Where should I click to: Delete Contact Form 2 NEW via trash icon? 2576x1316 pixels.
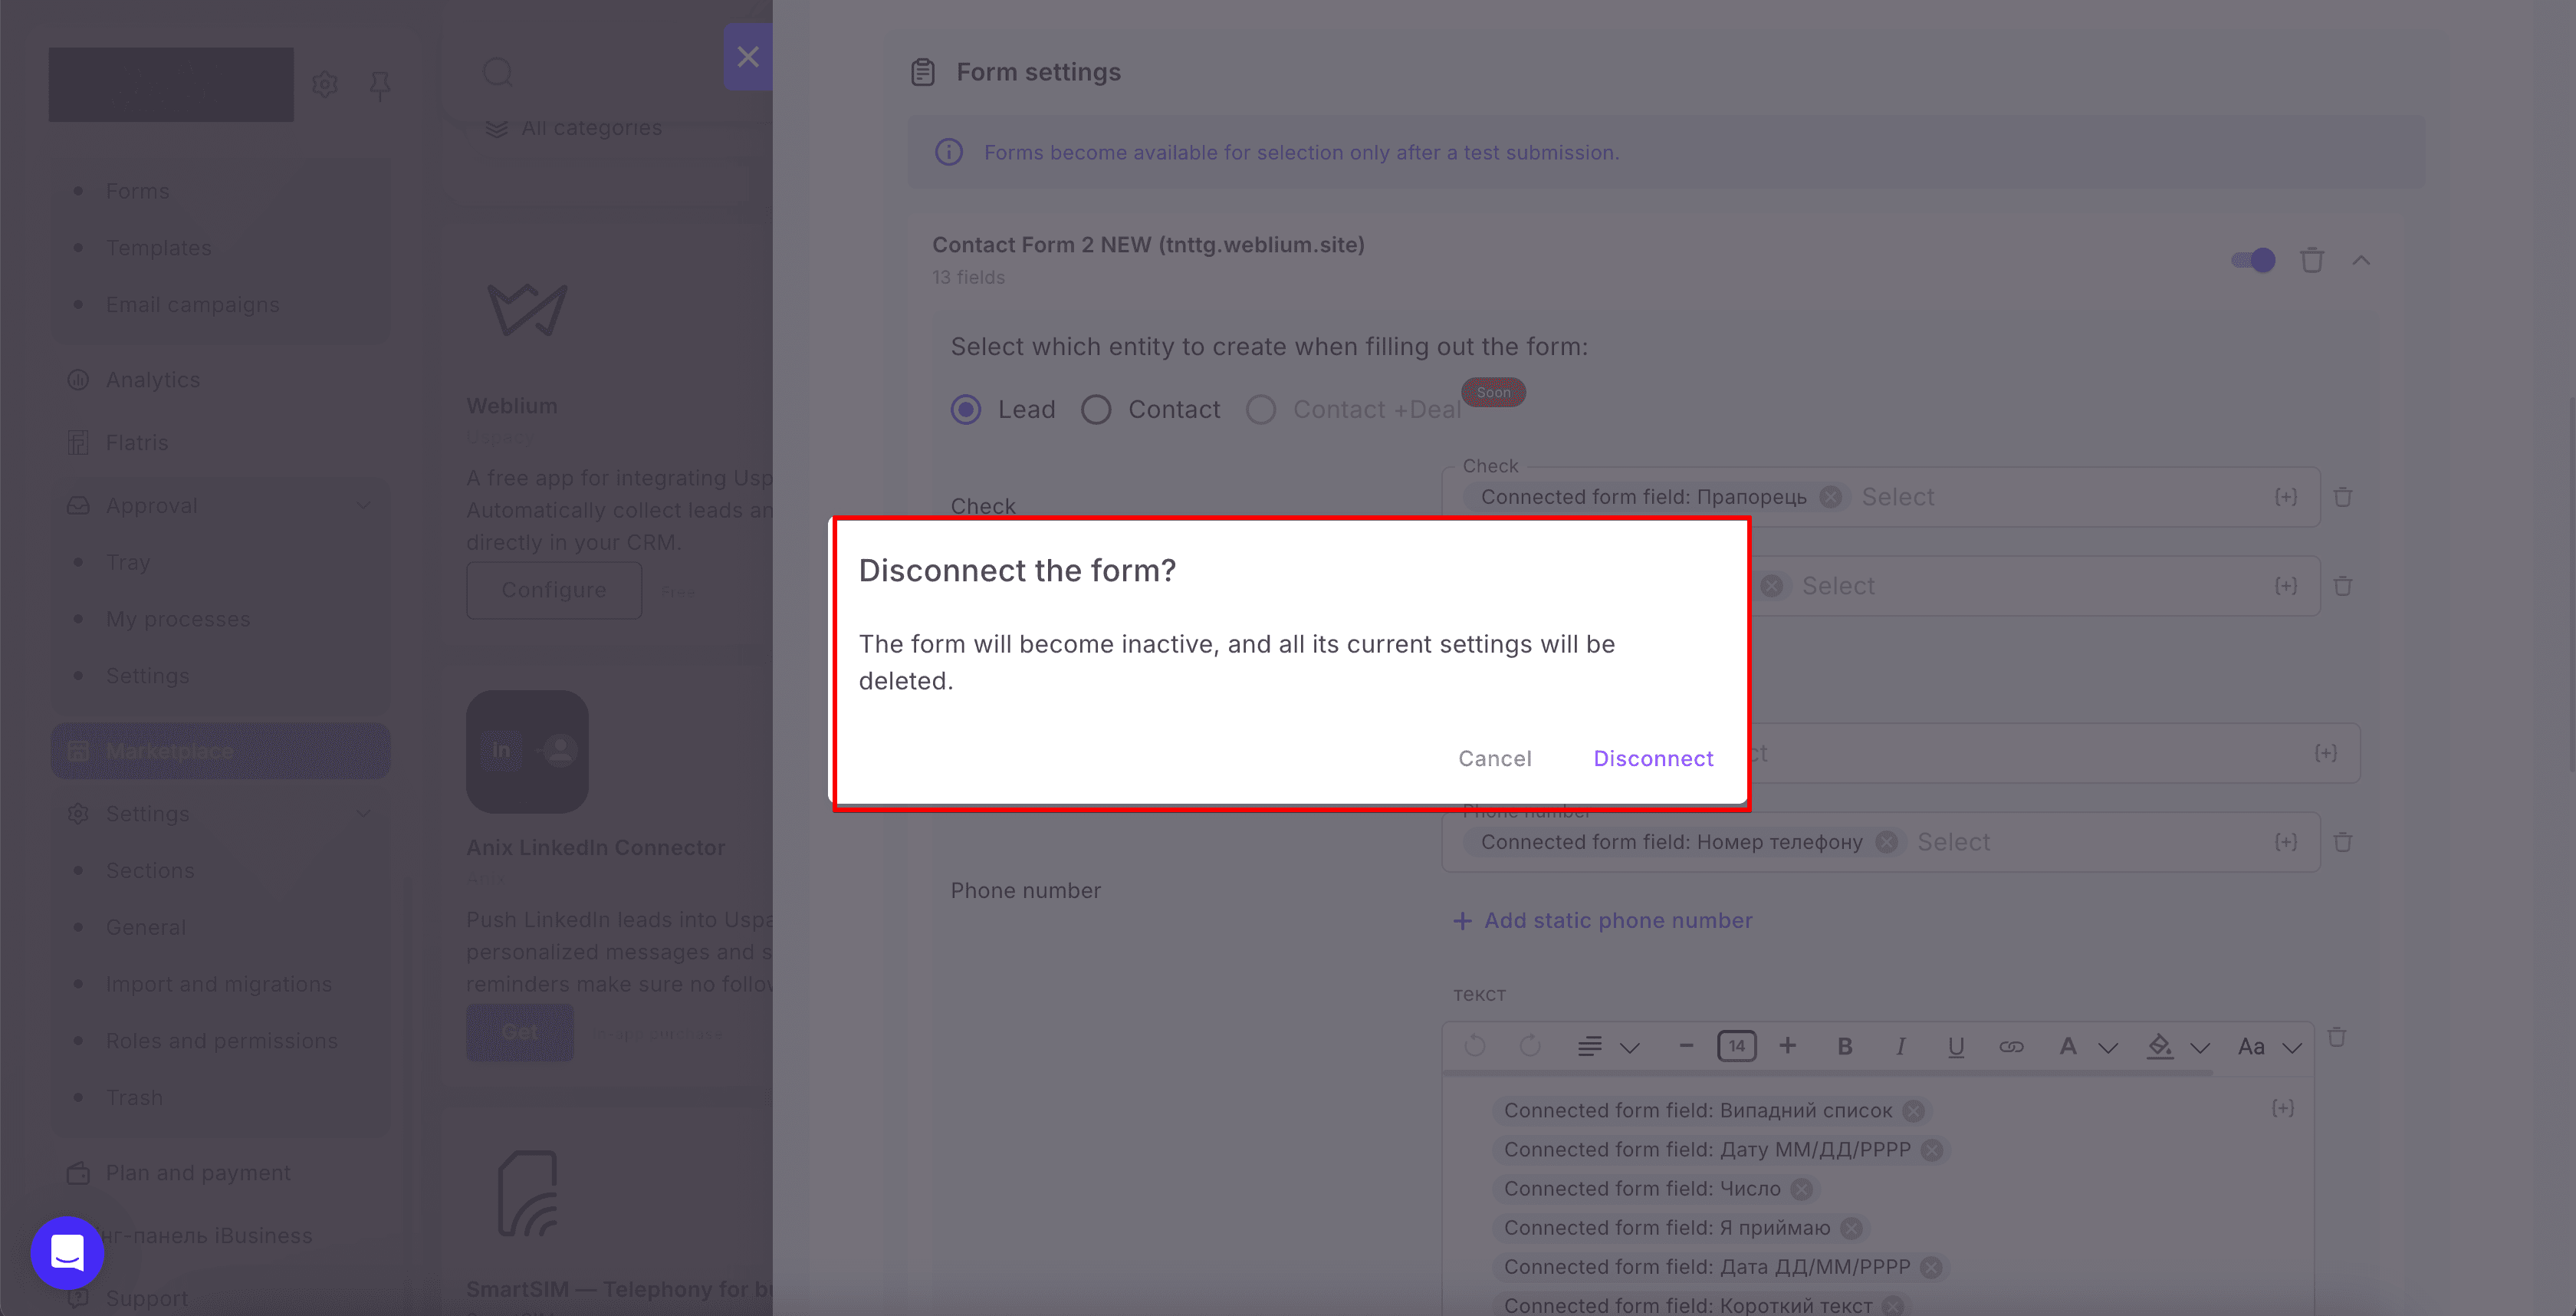click(x=2311, y=260)
